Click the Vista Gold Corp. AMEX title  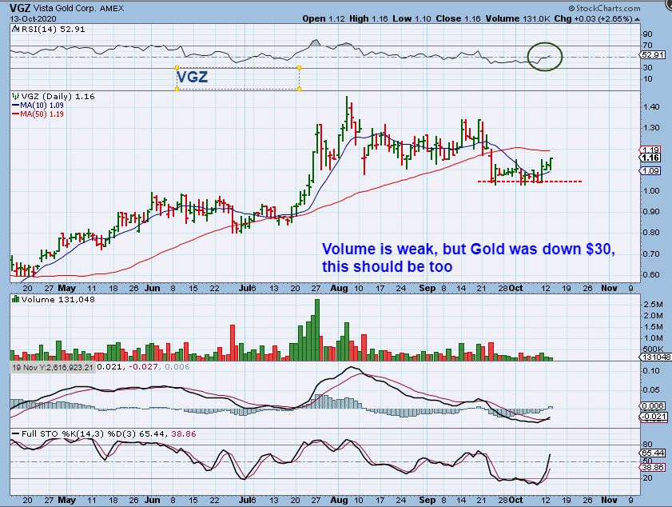pos(78,9)
